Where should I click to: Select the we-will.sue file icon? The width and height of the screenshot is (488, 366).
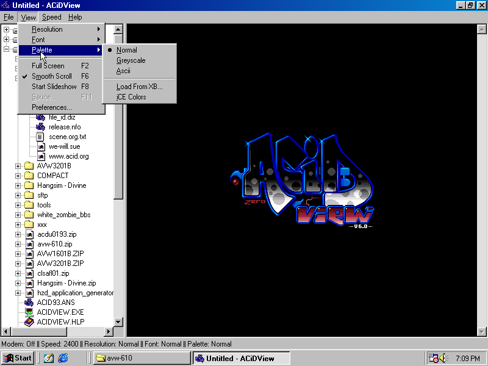[40, 146]
